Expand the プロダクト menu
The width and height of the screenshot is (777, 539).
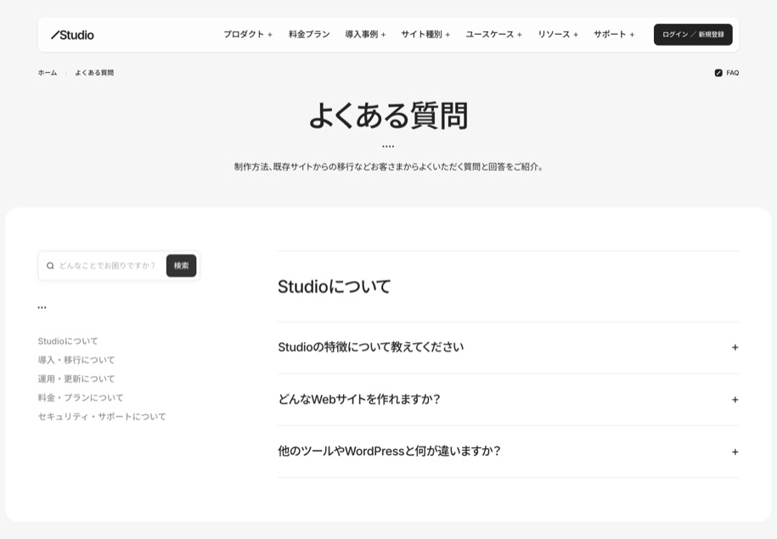pyautogui.click(x=248, y=34)
